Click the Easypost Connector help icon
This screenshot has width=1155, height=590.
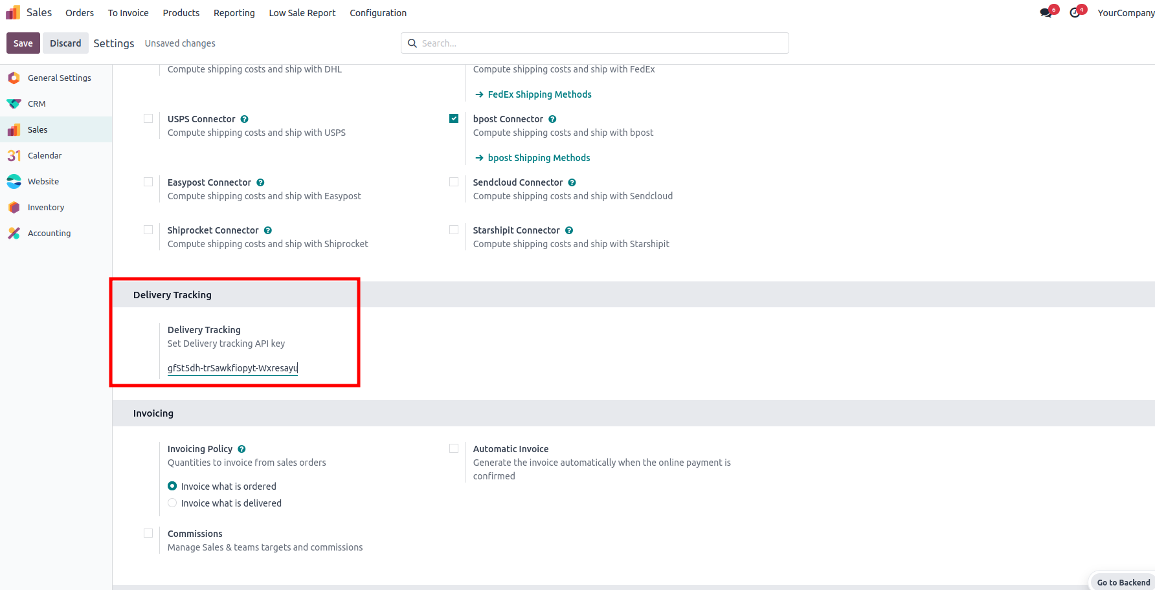[260, 182]
